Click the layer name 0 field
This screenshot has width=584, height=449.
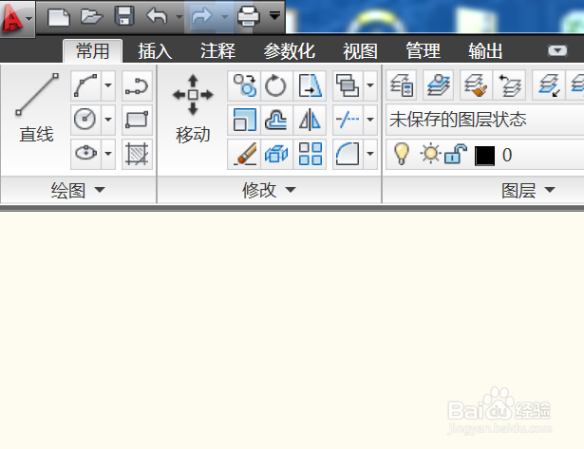click(x=507, y=155)
